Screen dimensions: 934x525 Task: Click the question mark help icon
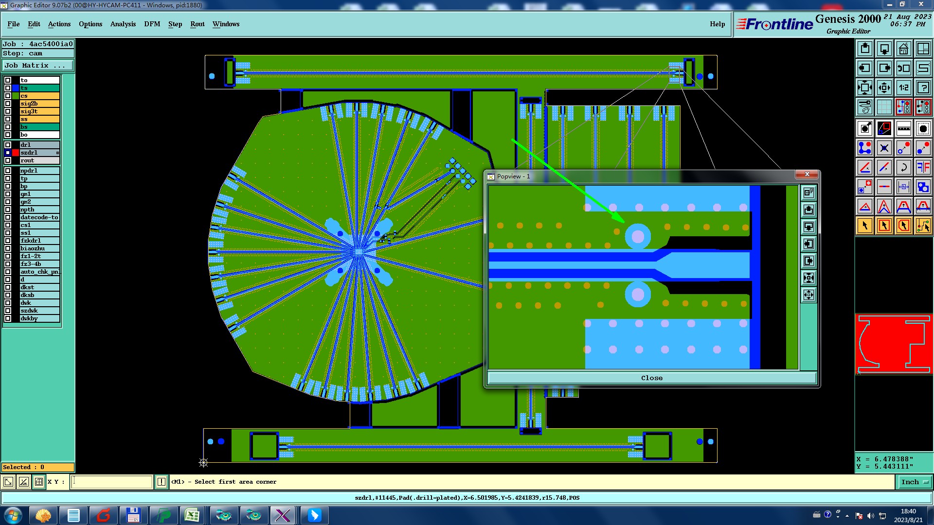pyautogui.click(x=923, y=87)
